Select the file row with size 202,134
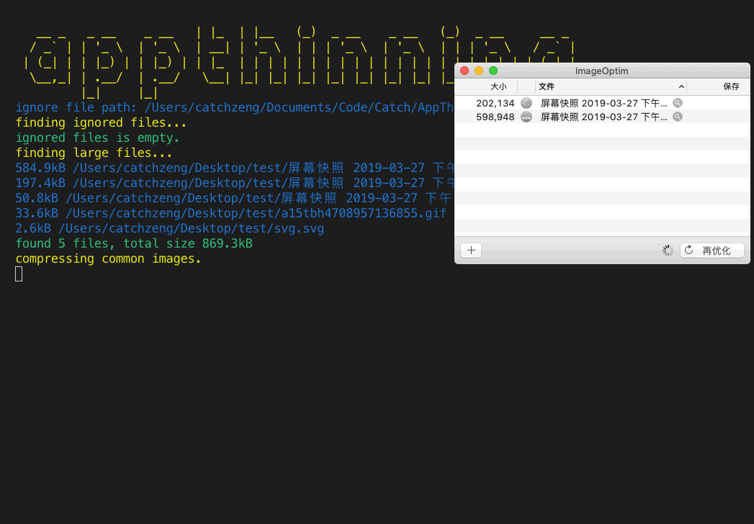Image resolution: width=754 pixels, height=524 pixels. coord(603,103)
